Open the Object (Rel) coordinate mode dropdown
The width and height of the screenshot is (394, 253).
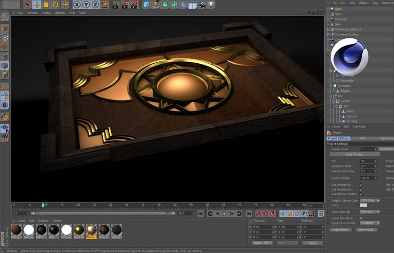pos(263,243)
